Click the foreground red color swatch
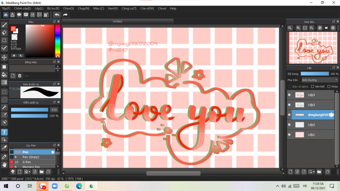This screenshot has width=340, height=191. click(13, 29)
